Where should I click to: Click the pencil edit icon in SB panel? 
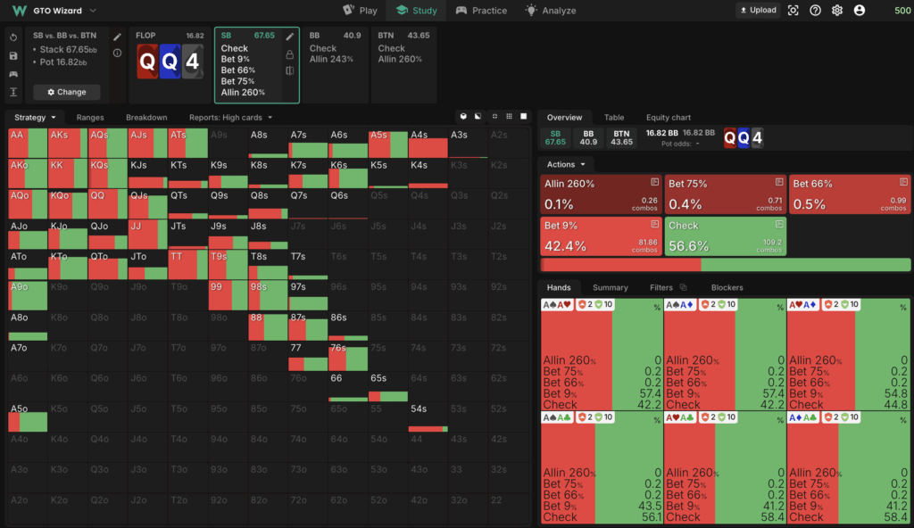tap(290, 37)
